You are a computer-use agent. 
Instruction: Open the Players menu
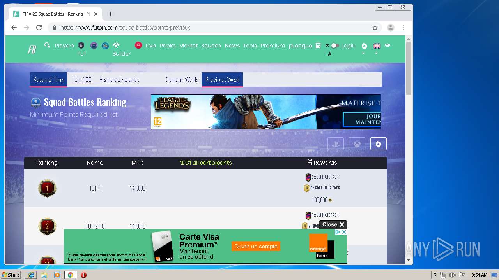(64, 45)
